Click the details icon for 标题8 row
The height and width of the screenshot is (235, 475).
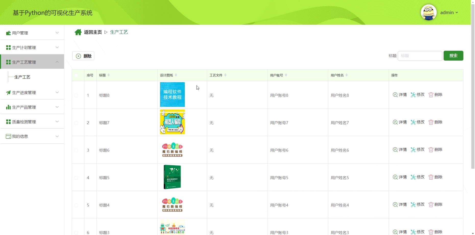tap(395, 95)
